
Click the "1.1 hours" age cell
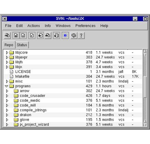pos(104,86)
